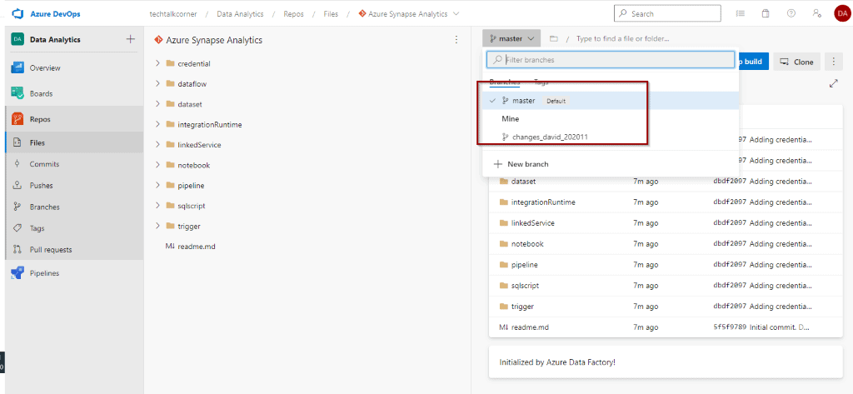Expand the trigger folder in tree
Viewport: 853px width, 394px height.
click(157, 226)
